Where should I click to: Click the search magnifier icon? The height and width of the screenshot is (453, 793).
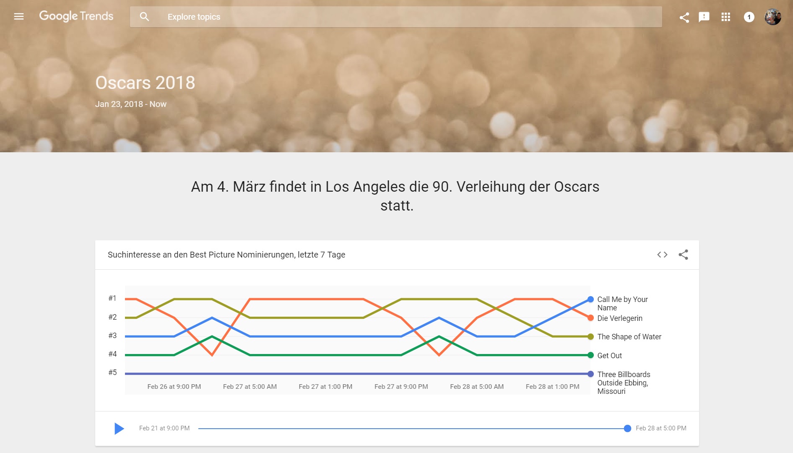[144, 17]
